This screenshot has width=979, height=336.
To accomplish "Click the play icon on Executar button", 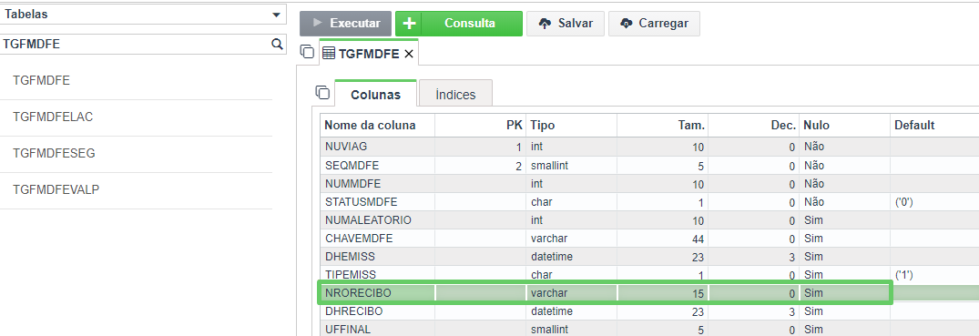I will [x=318, y=23].
